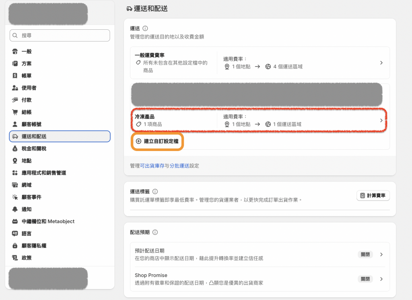Expand the 冷凍產品 profile chevron
Image resolution: width=412 pixels, height=300 pixels.
381,120
